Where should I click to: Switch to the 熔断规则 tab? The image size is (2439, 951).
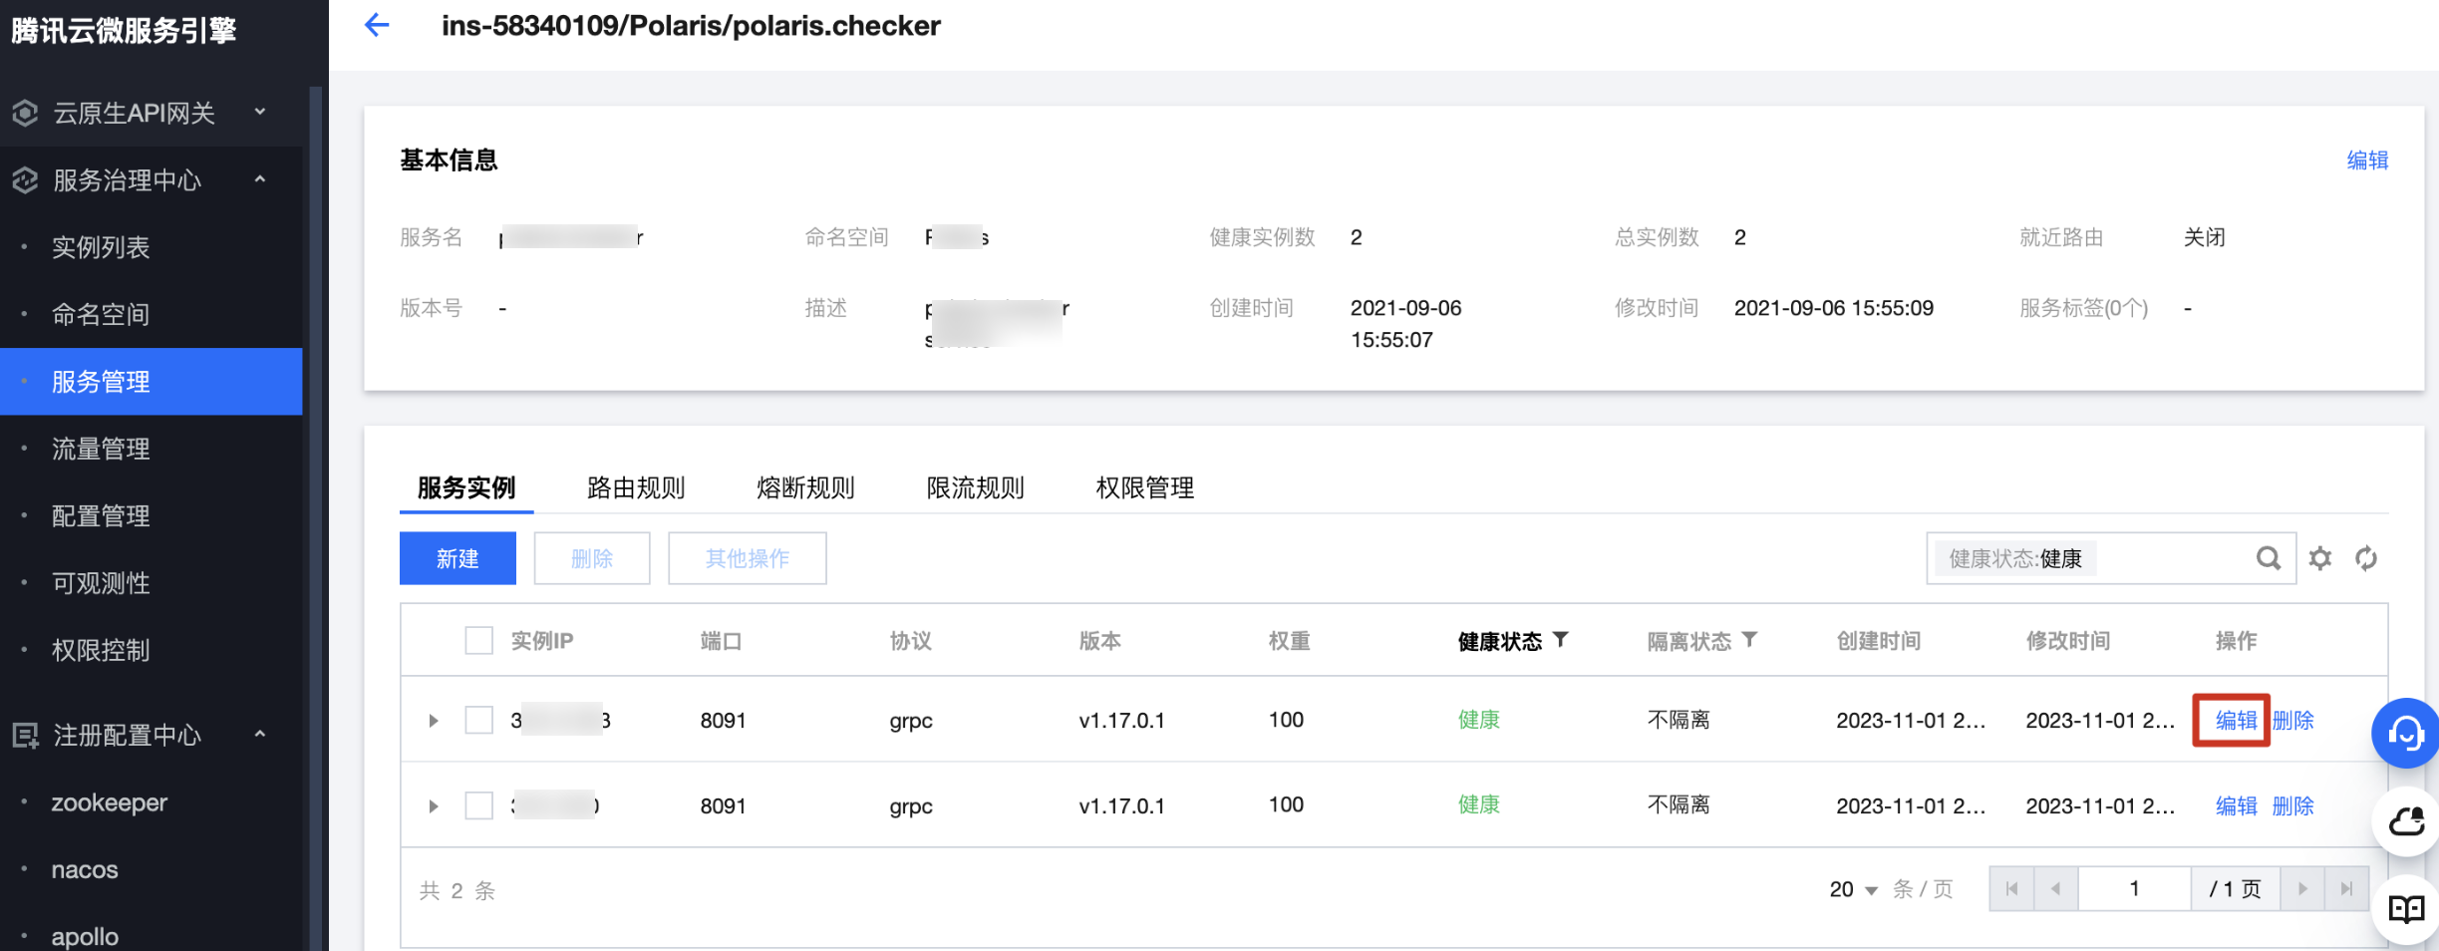(805, 487)
